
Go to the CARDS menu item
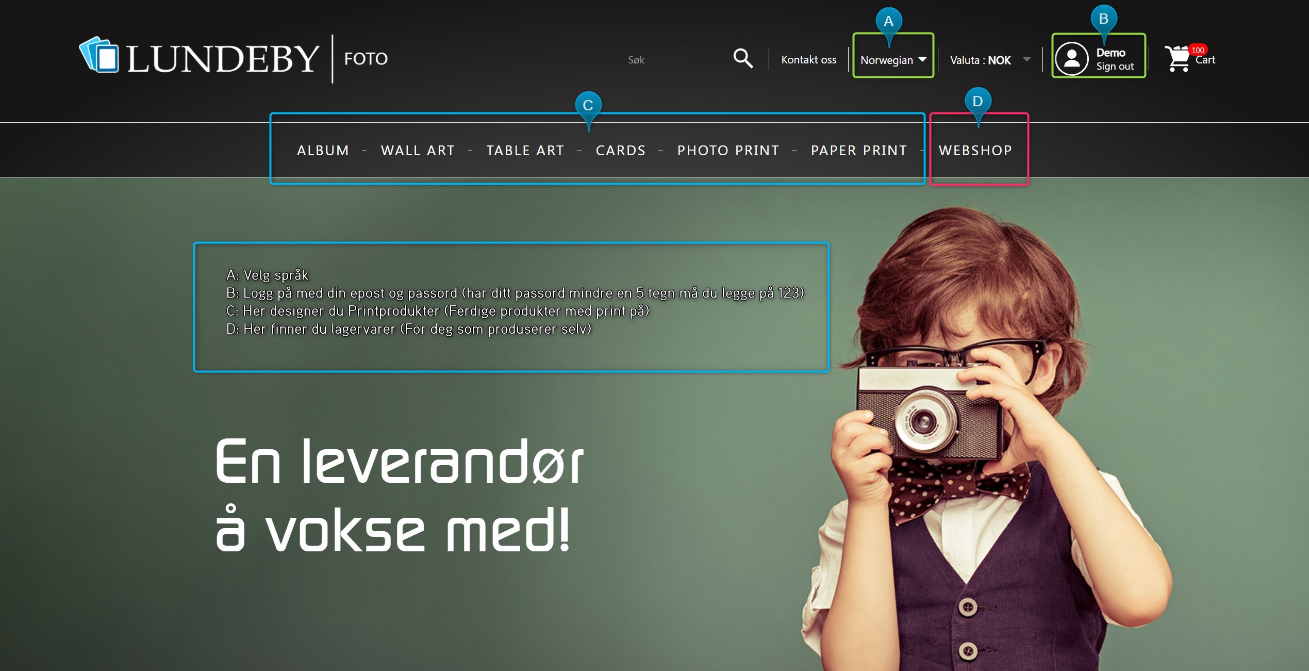coord(620,151)
